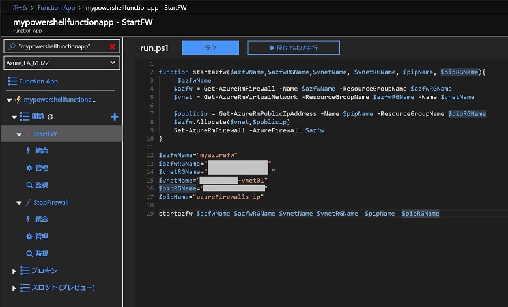Expand the スロット (プレビュー) section
This screenshot has width=508, height=307.
(14, 287)
